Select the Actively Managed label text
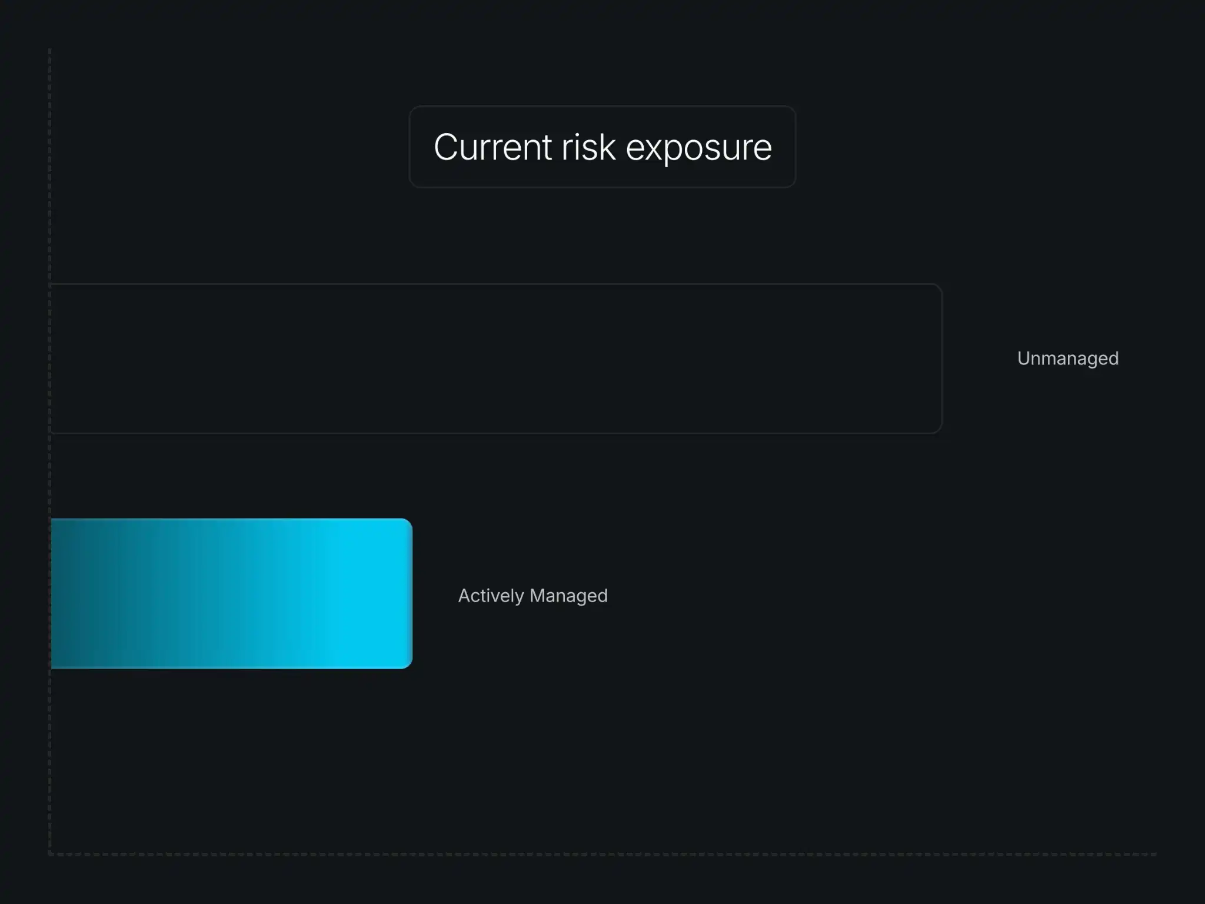 (532, 596)
